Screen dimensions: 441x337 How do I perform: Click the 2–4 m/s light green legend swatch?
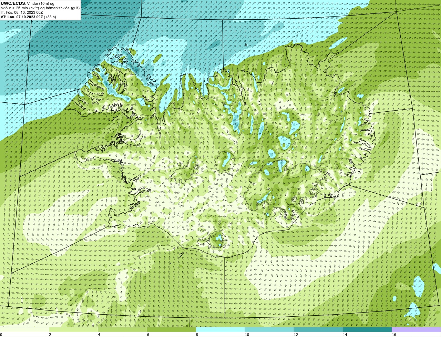73,330
